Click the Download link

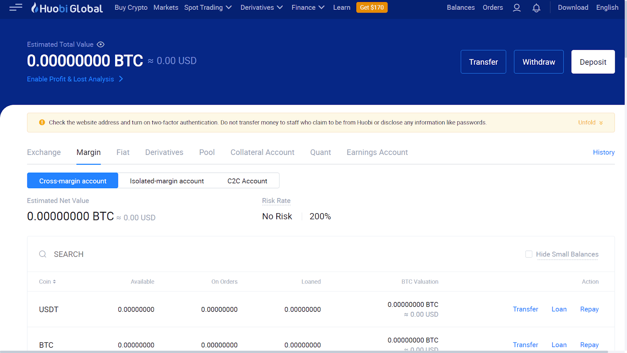(573, 7)
